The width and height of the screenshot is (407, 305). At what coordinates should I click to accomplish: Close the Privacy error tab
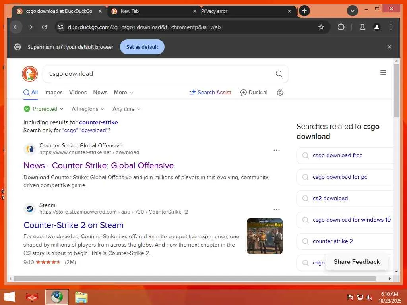tap(289, 11)
